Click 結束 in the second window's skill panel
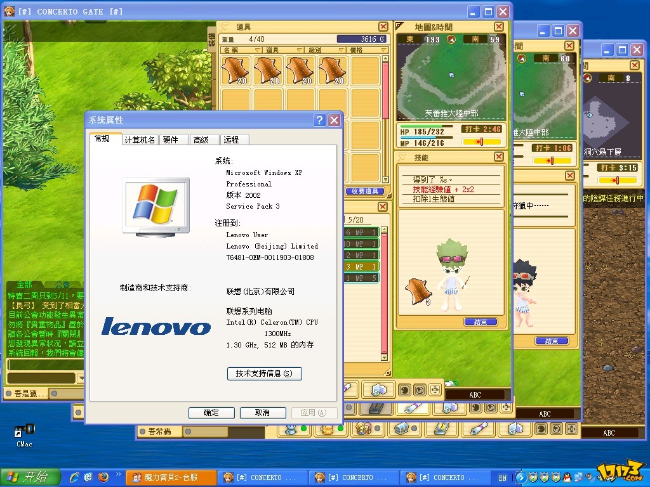The height and width of the screenshot is (487, 650). point(552,341)
